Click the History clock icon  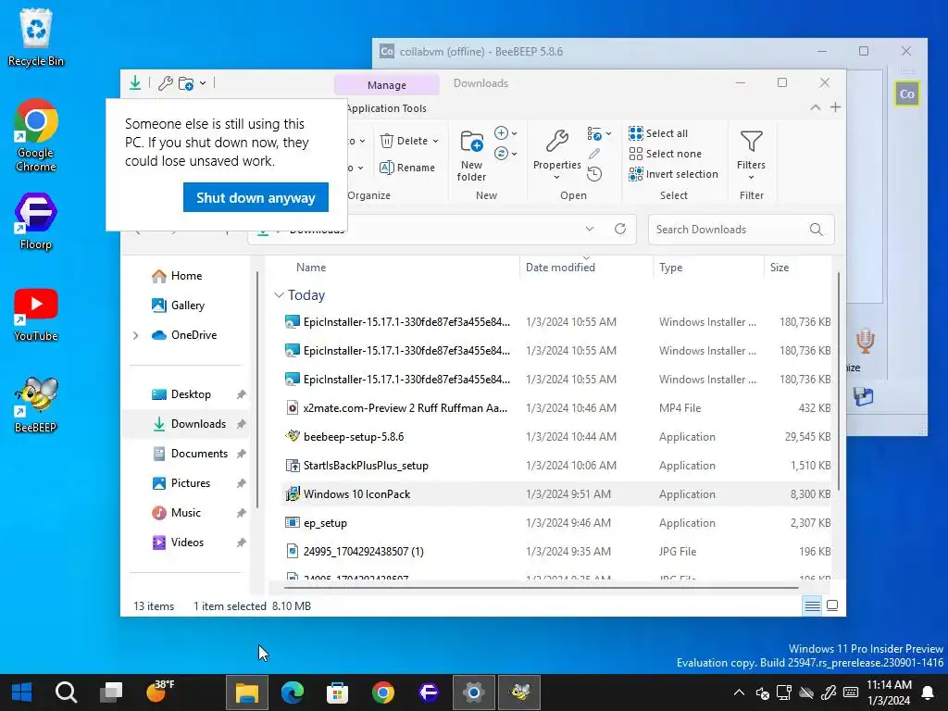click(x=594, y=174)
